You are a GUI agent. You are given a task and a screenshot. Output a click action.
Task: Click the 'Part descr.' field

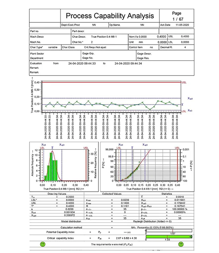[115, 31]
